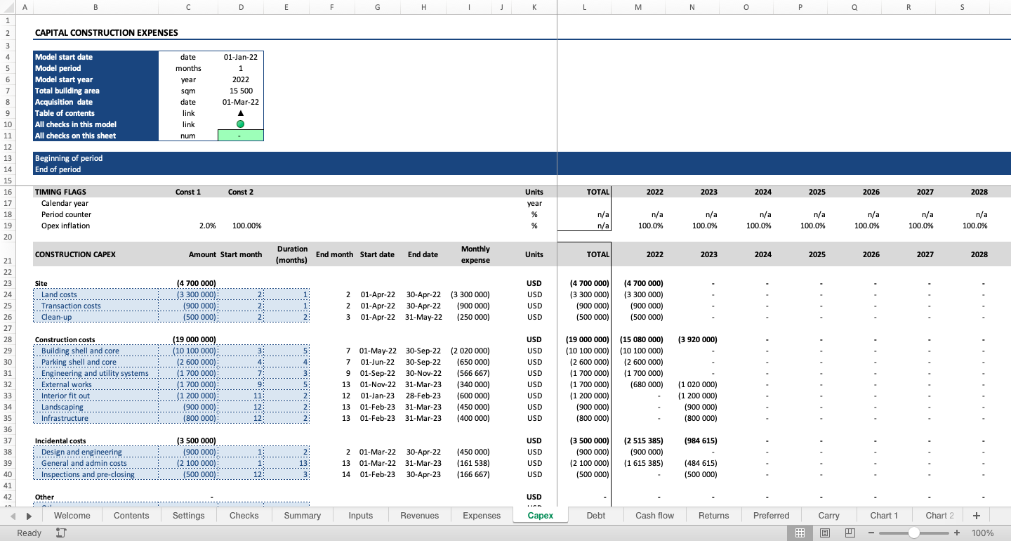
Task: Click the previous sheet navigation arrow
Action: click(12, 515)
